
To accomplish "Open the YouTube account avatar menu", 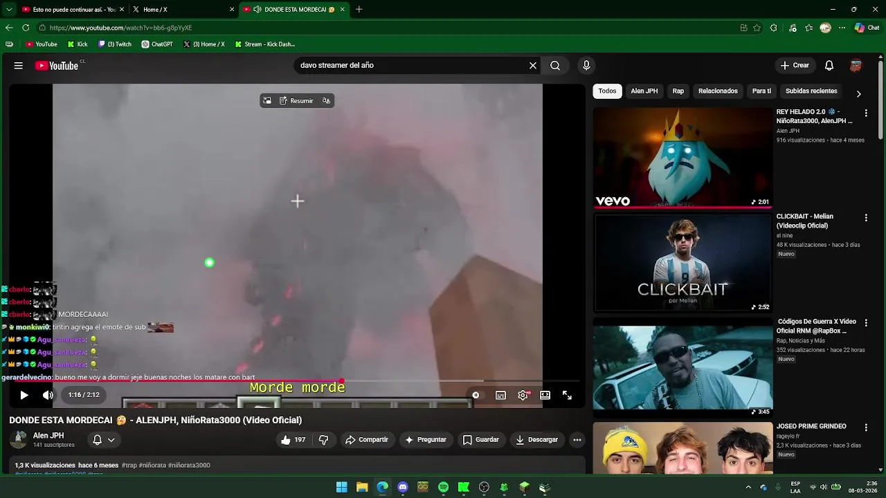I will (x=856, y=66).
